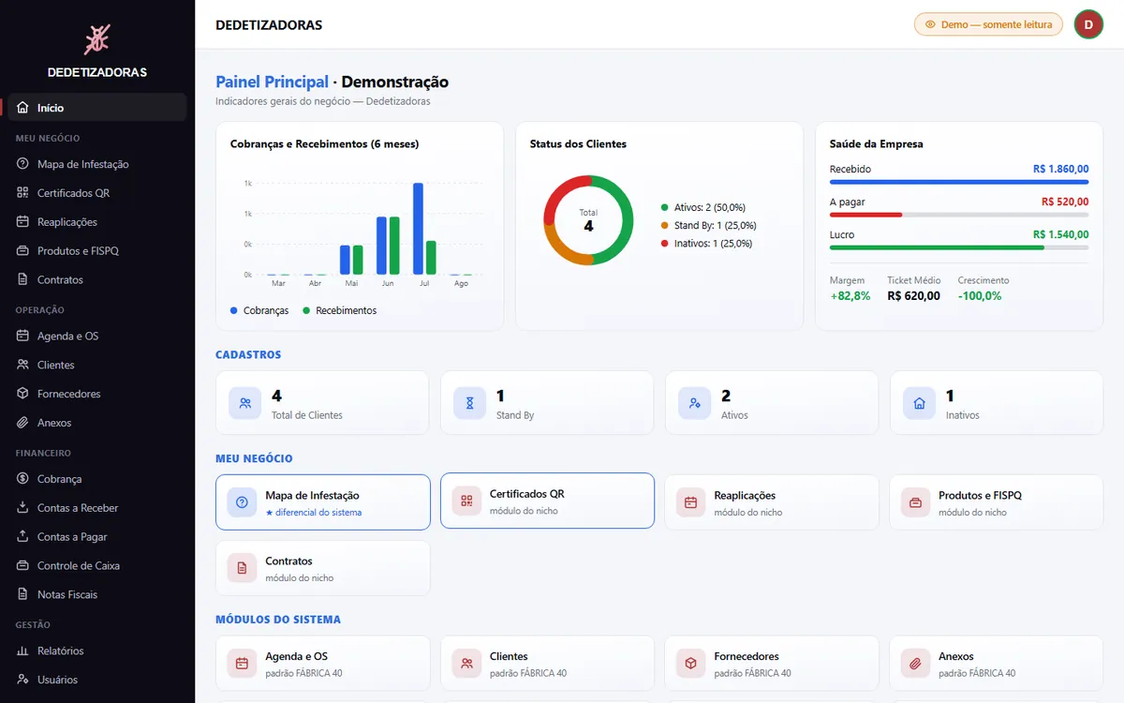Image resolution: width=1124 pixels, height=703 pixels.
Task: Click the Crescimento -100,0% value
Action: 980,295
